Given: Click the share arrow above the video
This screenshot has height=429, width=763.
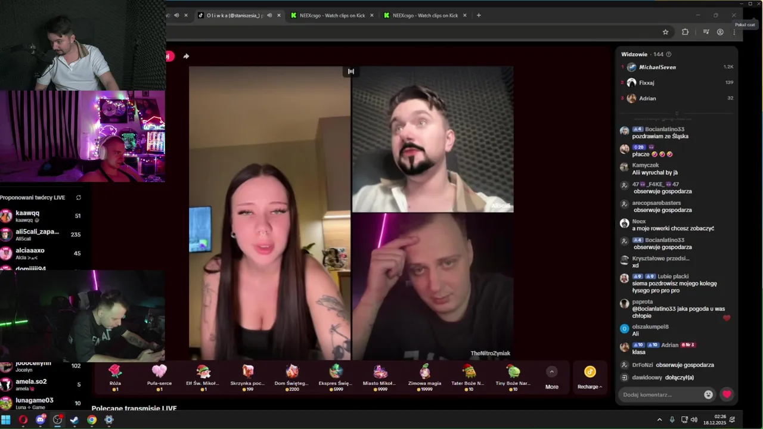Looking at the screenshot, I should pos(186,56).
